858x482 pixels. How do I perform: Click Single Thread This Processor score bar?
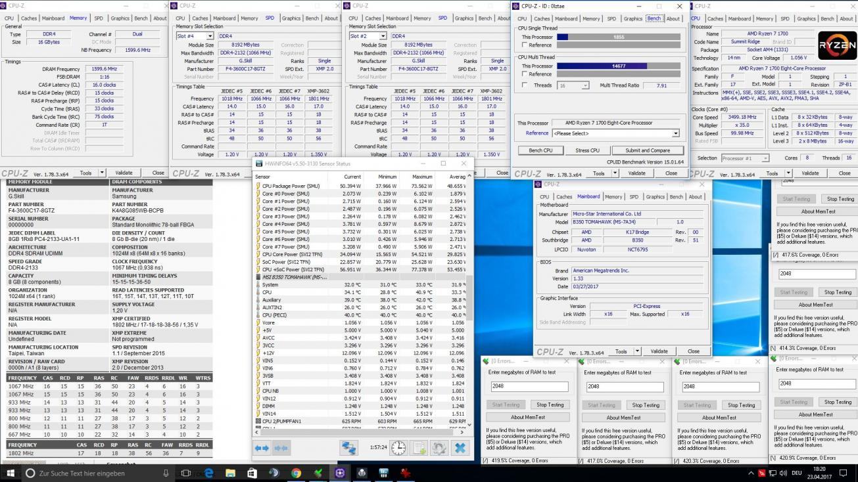coord(618,37)
